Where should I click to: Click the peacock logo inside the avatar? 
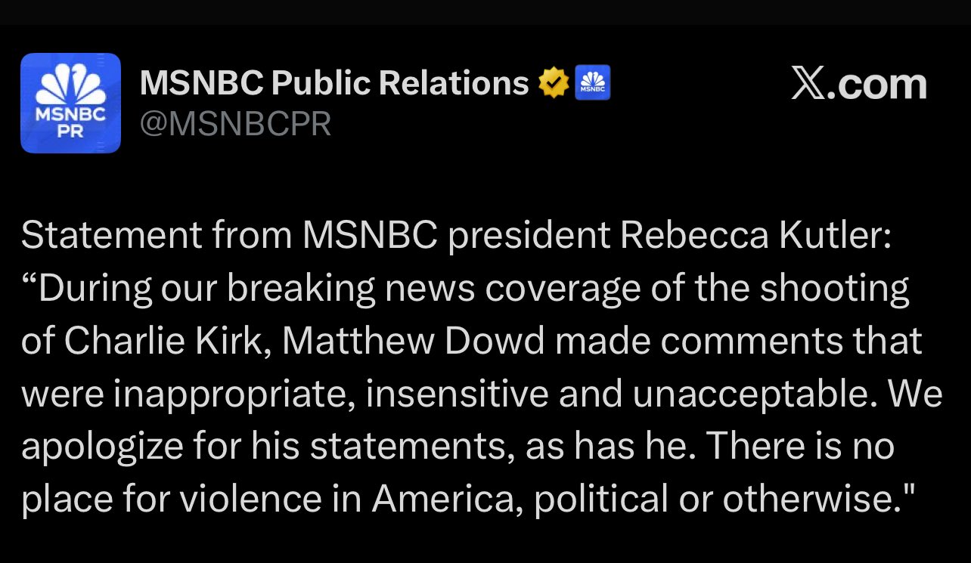click(70, 87)
